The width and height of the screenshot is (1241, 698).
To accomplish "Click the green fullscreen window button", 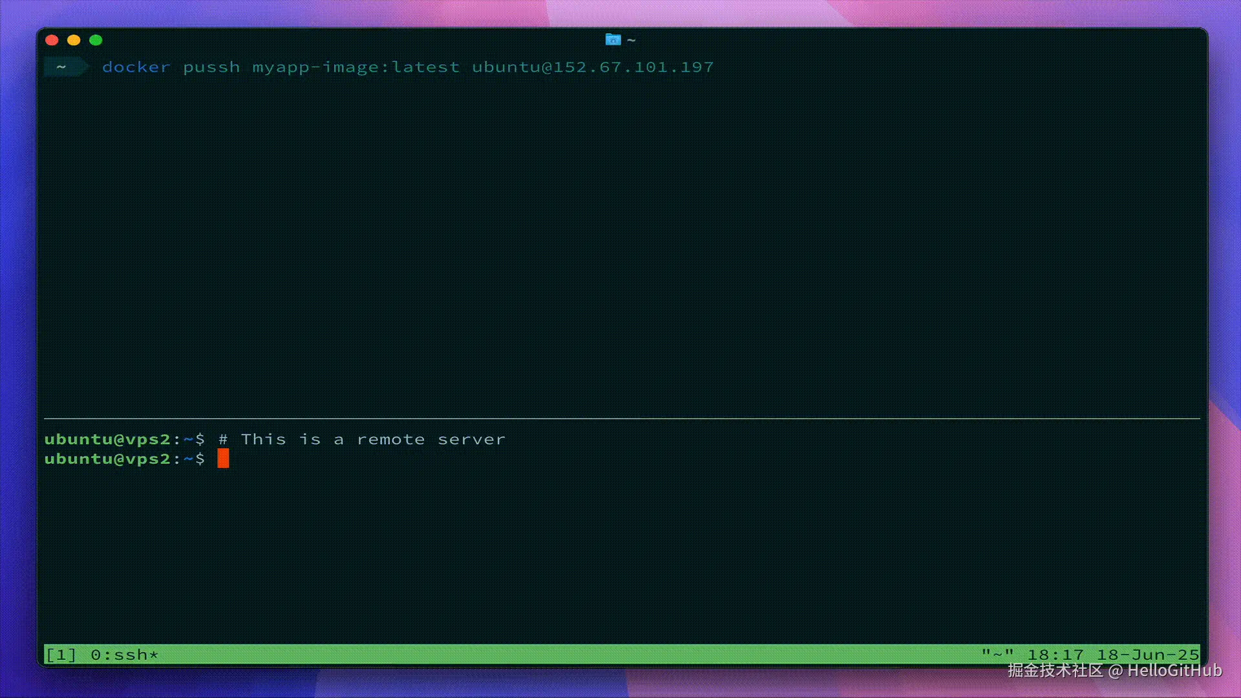I will coord(96,40).
